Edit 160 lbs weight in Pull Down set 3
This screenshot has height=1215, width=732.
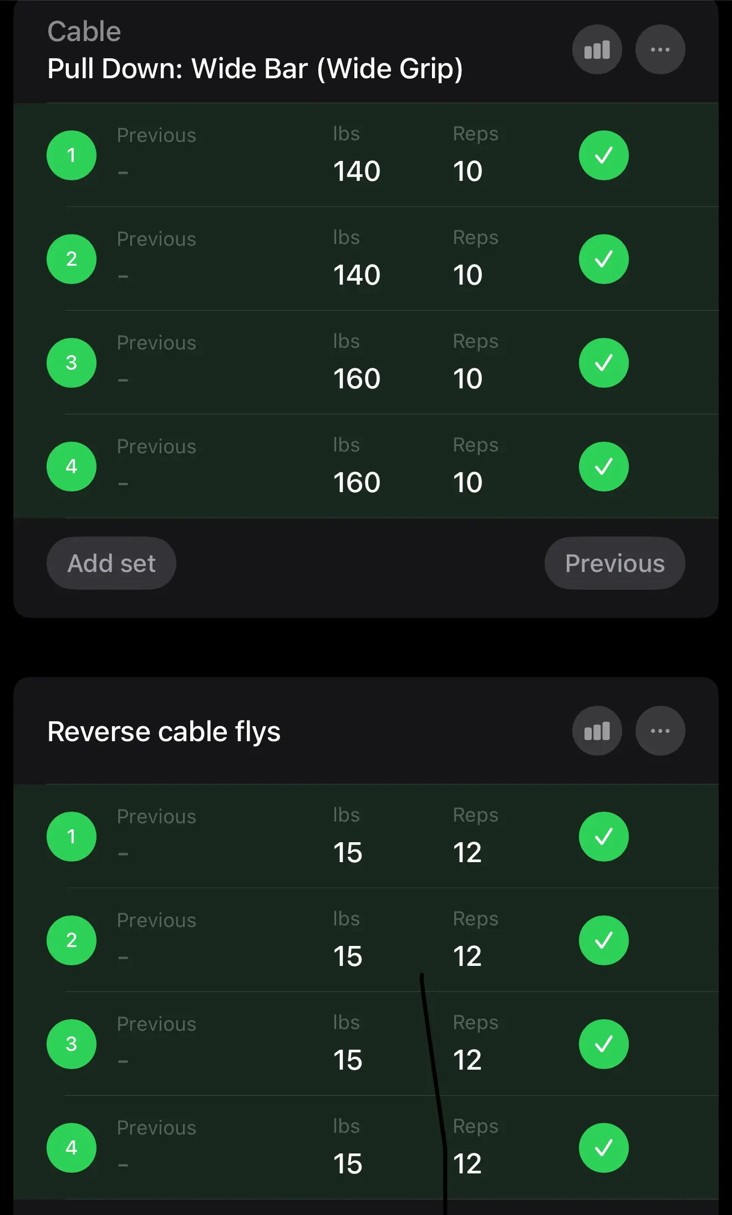(x=357, y=379)
